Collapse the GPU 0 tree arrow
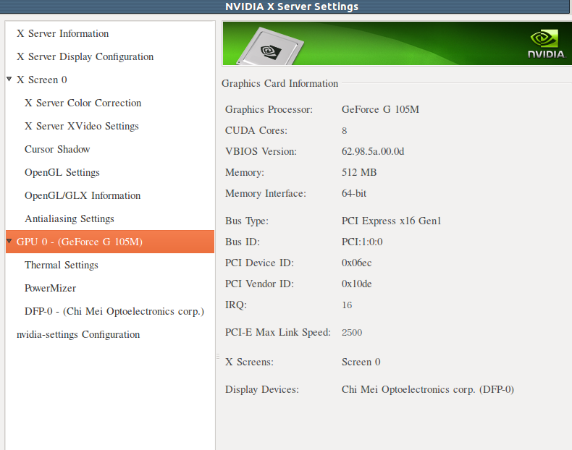Viewport: 572px width, 450px height. tap(9, 241)
